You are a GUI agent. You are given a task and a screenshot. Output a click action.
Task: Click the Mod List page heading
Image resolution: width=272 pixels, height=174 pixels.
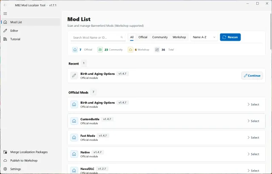pos(79,19)
